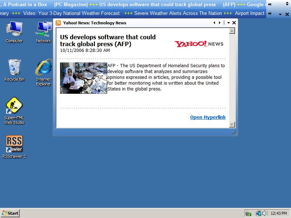
Task: Click the article summary paragraph starting 'AFP -'
Action: (166, 77)
